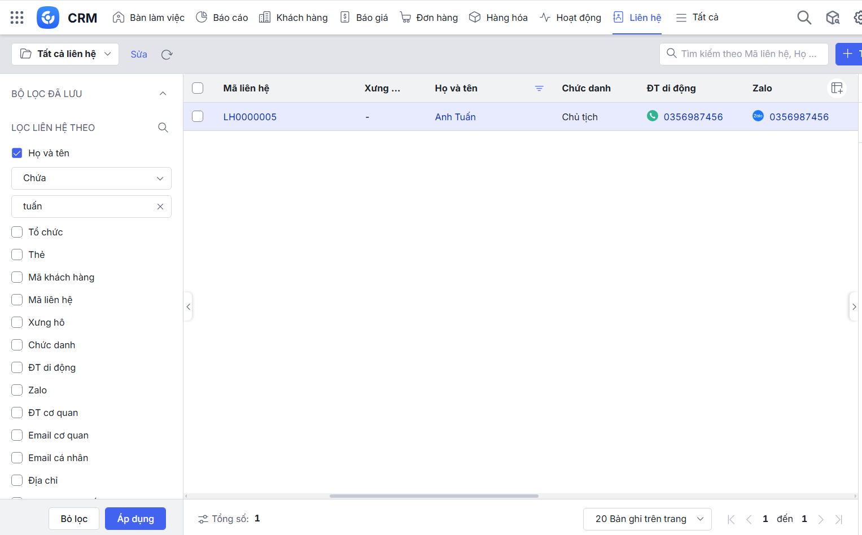Select the LH0000005 row checkbox
Viewport: 862px width, 535px height.
pyautogui.click(x=198, y=116)
